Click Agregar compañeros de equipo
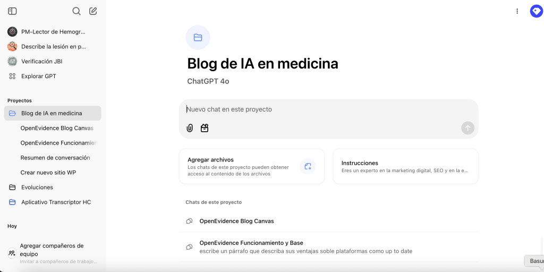This screenshot has width=544, height=272. click(x=52, y=250)
